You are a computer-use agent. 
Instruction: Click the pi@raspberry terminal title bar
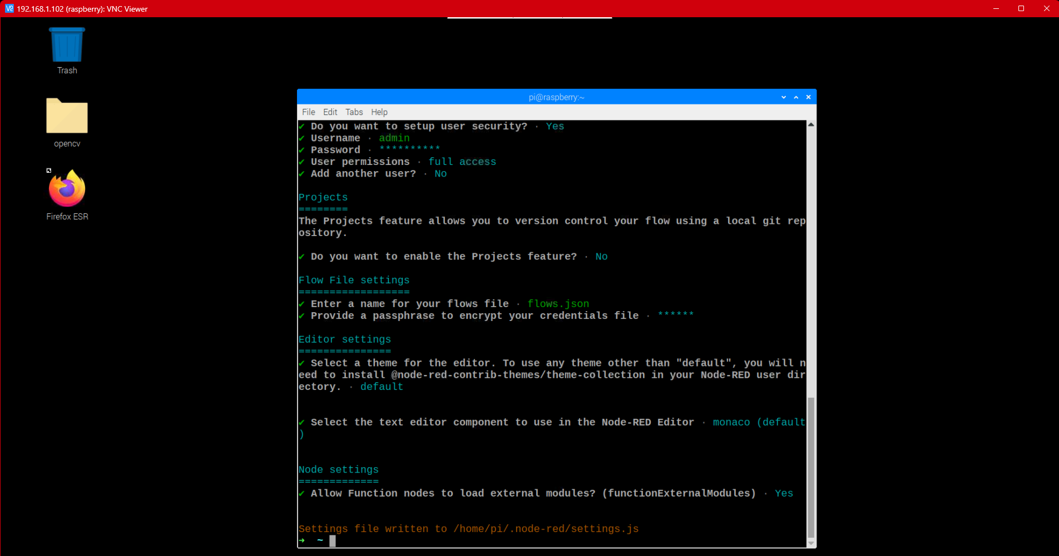(556, 97)
